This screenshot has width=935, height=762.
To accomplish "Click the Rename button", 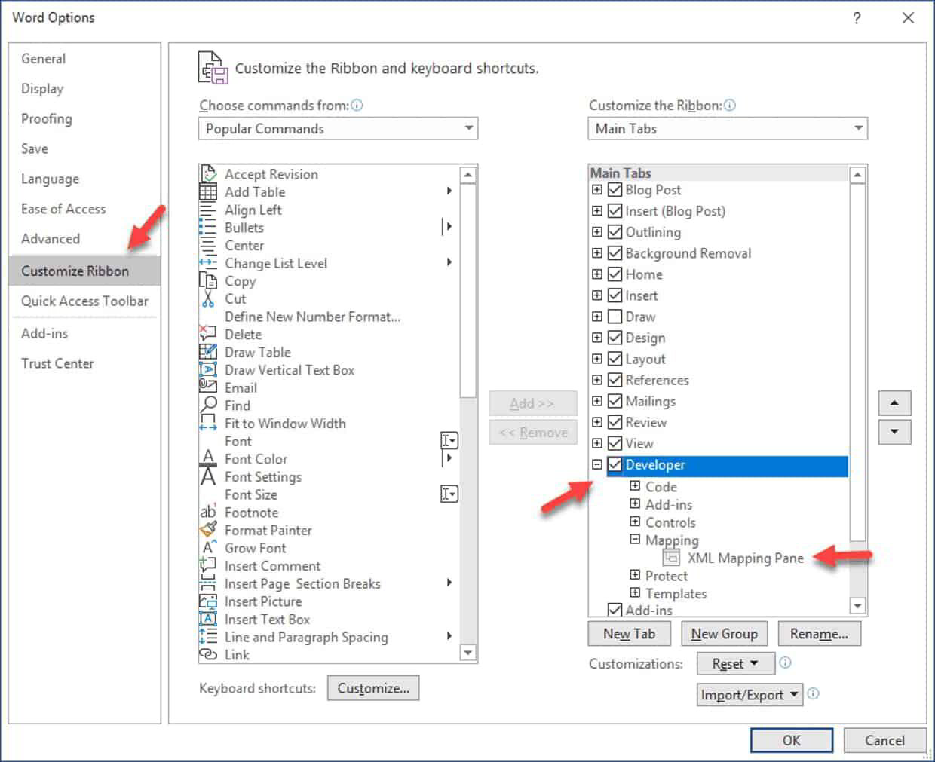I will 819,633.
